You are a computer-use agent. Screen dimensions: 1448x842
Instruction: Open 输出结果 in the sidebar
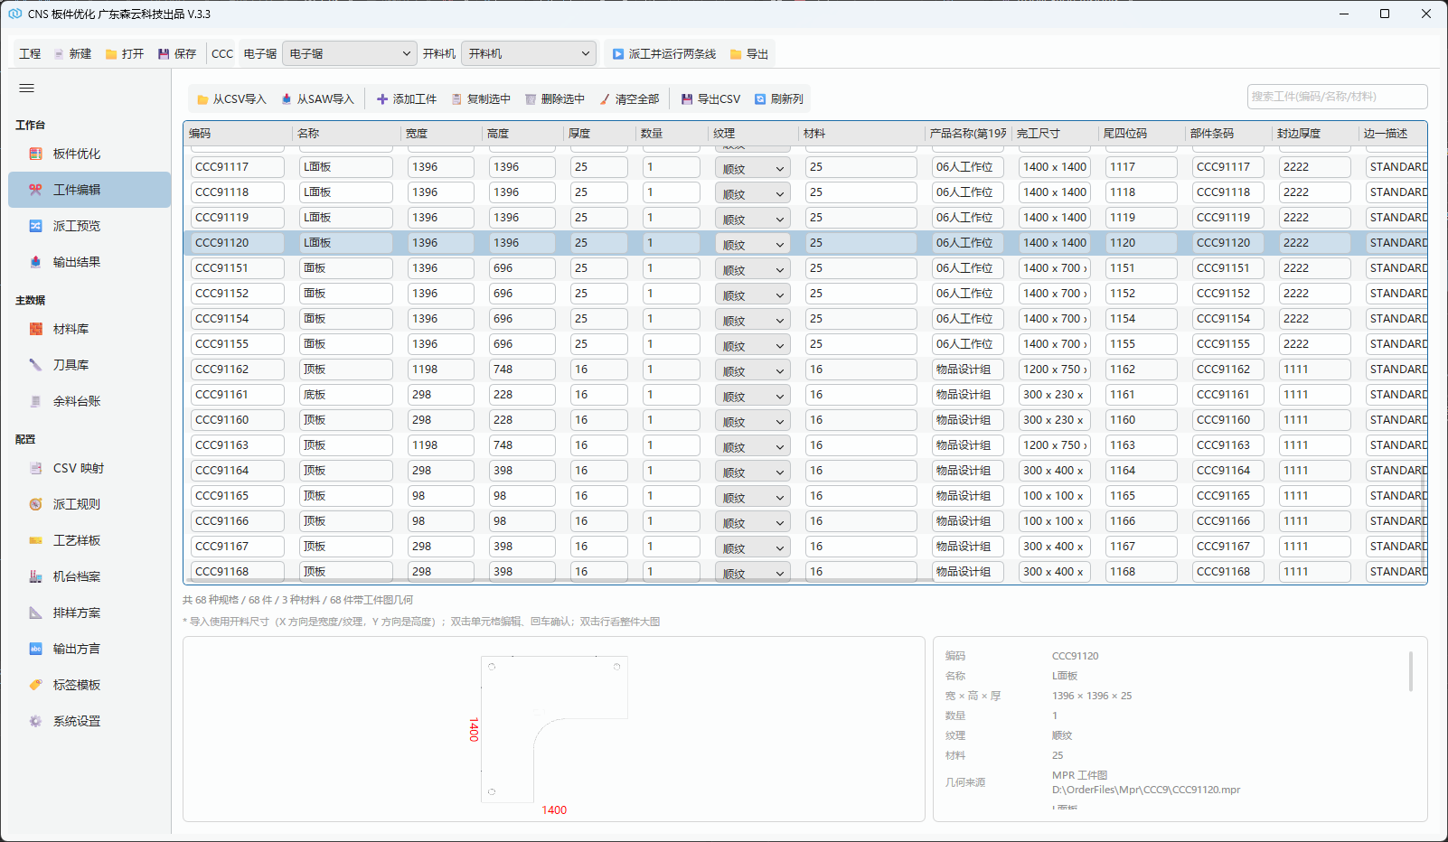pyautogui.click(x=89, y=262)
